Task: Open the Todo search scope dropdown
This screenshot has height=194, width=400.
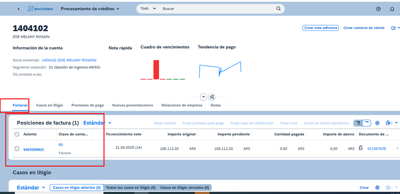Action: point(148,9)
